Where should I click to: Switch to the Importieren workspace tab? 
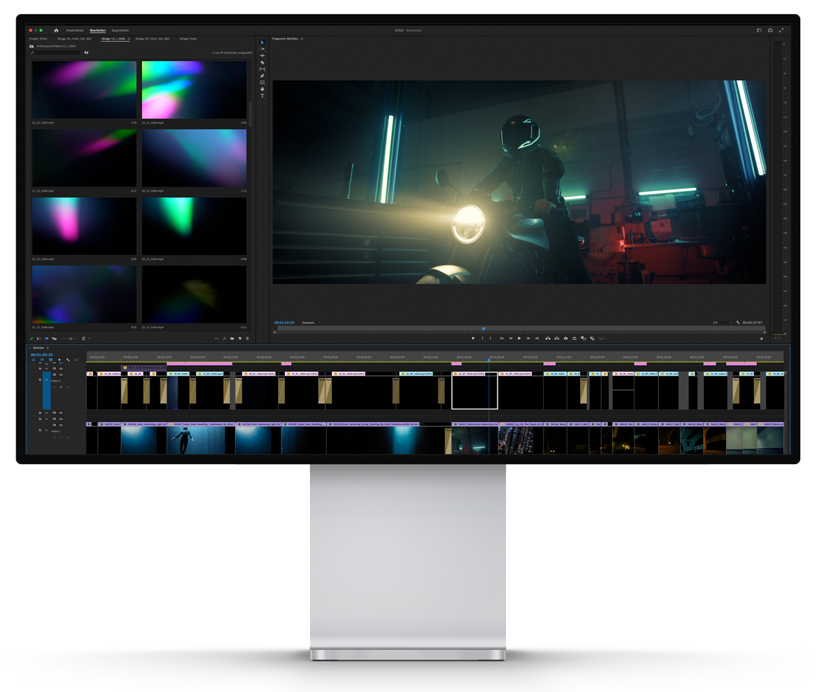75,31
